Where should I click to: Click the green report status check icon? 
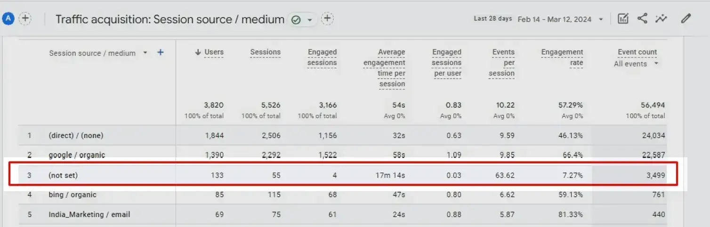296,20
